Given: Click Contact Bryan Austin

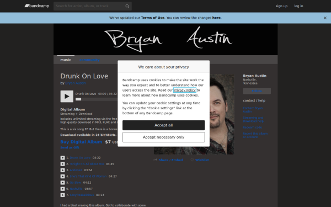Looking at the screenshot, I should (253, 110).
